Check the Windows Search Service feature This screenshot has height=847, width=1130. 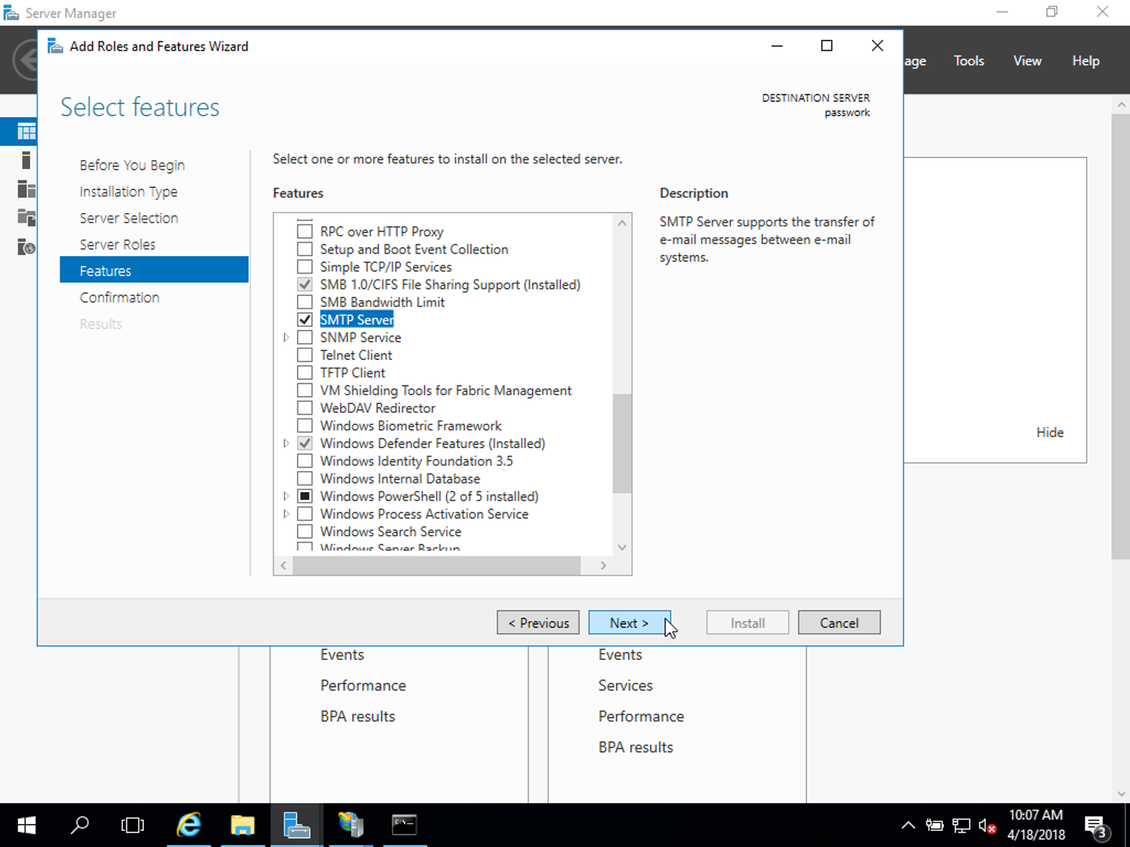[x=305, y=531]
